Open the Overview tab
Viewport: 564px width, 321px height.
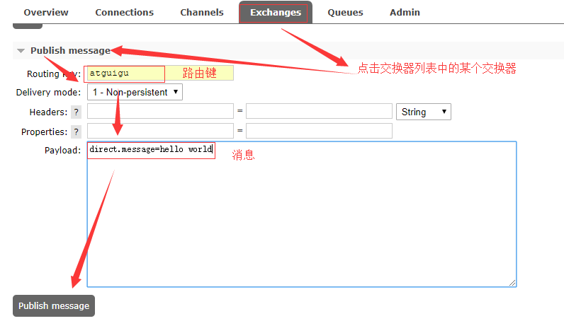[46, 12]
